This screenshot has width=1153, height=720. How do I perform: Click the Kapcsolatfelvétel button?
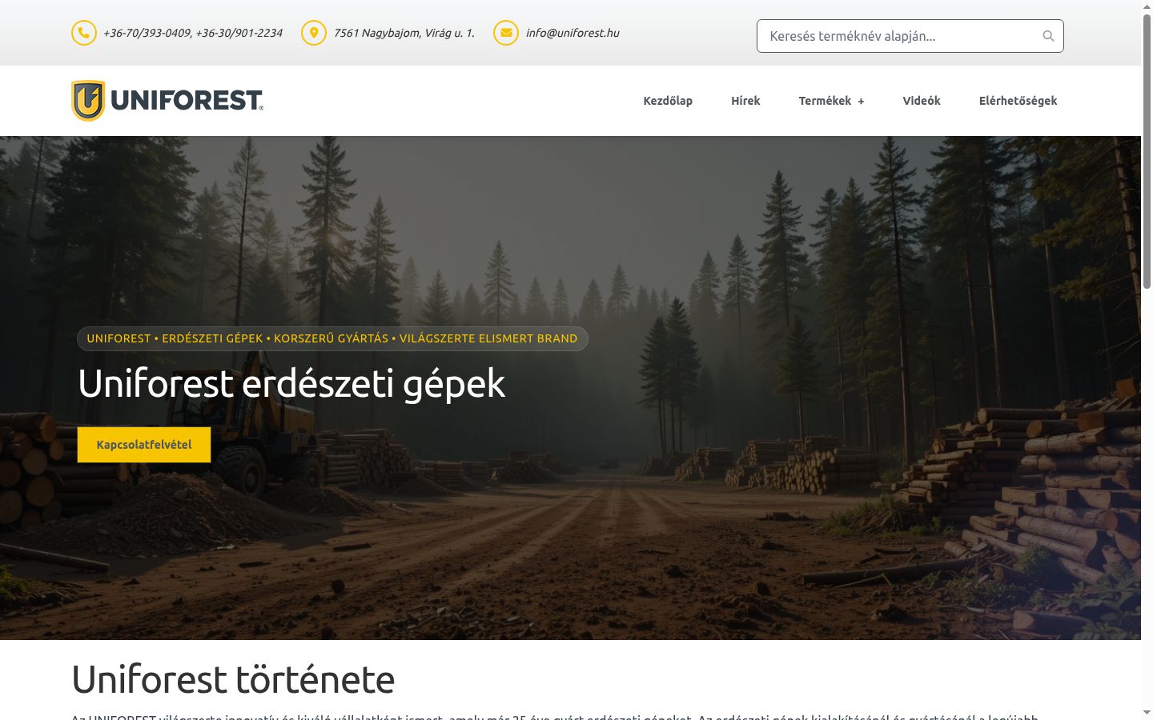click(x=144, y=445)
